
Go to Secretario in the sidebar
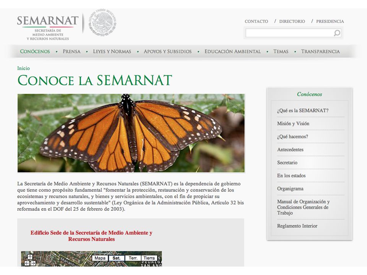point(287,163)
